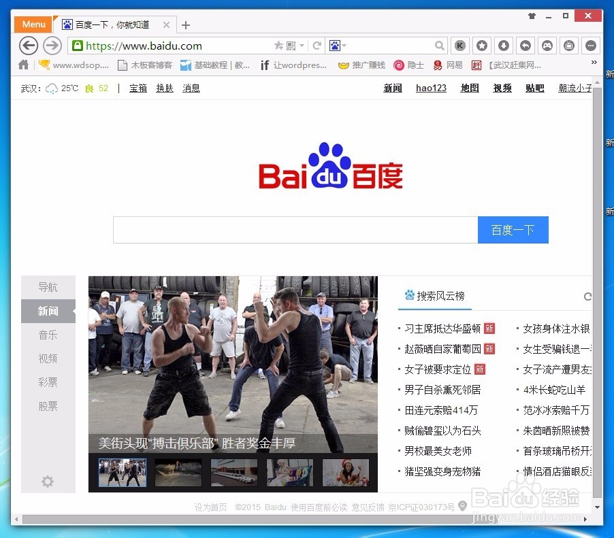
Task: Click the browser forward arrow
Action: (52, 46)
